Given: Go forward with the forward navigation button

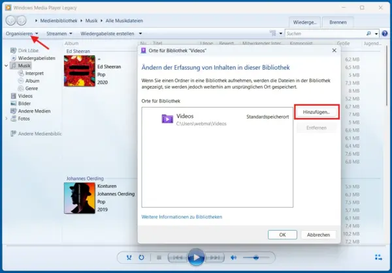Looking at the screenshot, I should point(22,20).
